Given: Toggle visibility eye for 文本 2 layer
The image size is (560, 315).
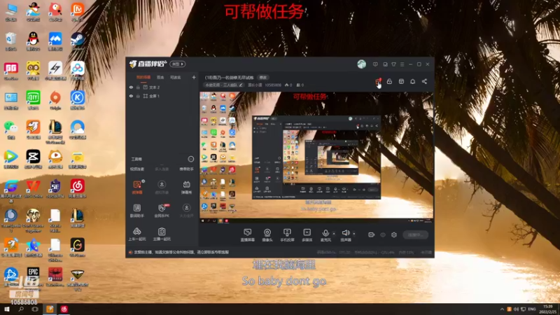Looking at the screenshot, I should coord(131,87).
